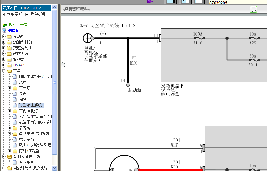
Task: Click the 喇叭 document icon
Action: click(15, 99)
